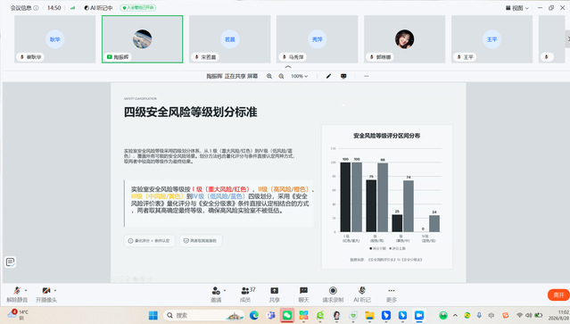Select the first participant tile labeled 耿华
This screenshot has height=324, width=570.
click(x=55, y=39)
